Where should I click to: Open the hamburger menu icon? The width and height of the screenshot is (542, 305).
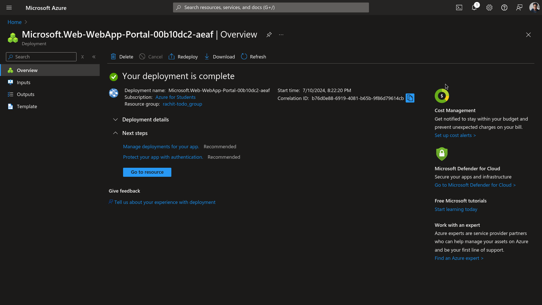[x=9, y=8]
